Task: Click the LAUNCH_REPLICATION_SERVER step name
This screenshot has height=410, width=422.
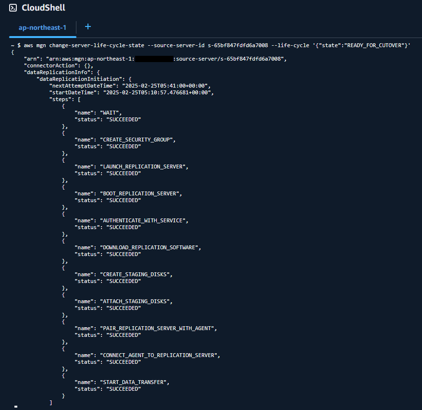Action: coord(143,167)
